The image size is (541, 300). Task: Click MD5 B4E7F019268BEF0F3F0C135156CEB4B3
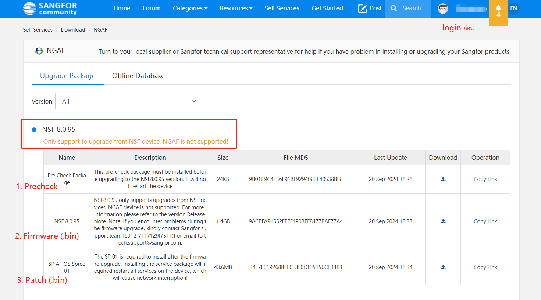coord(296,267)
